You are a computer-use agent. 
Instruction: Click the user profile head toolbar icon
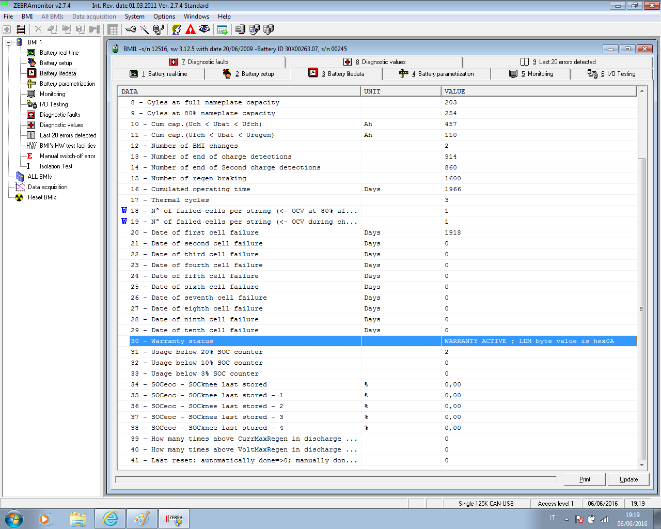pos(177,29)
